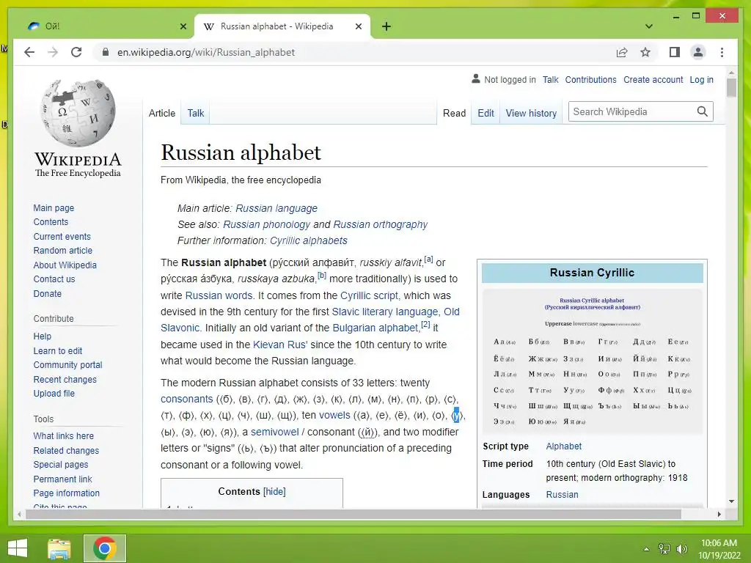The width and height of the screenshot is (751, 563).
Task: Hide the Contents box via [hide]
Action: tap(274, 492)
